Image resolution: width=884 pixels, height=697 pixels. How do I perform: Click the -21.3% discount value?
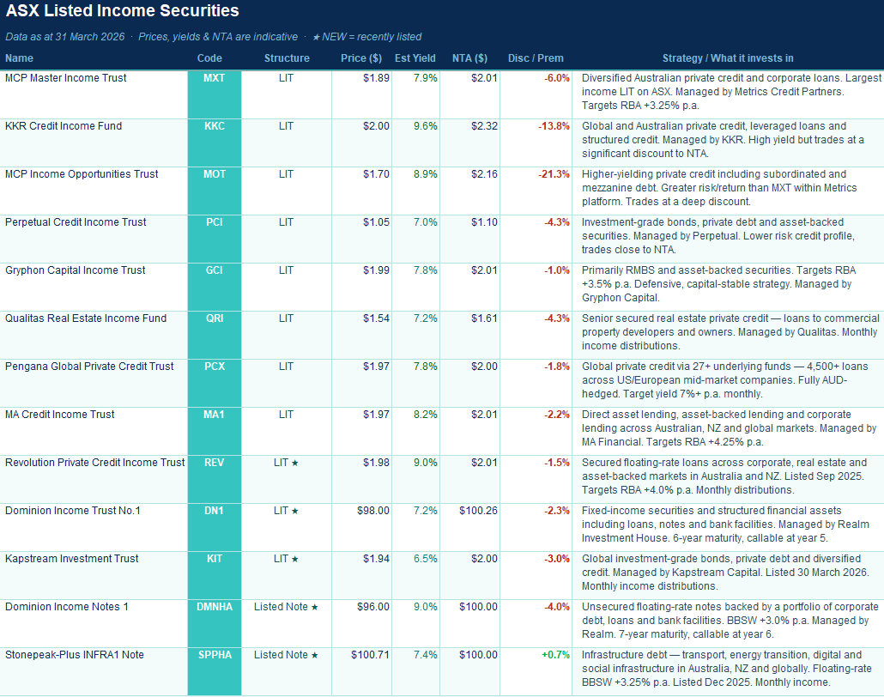[555, 174]
